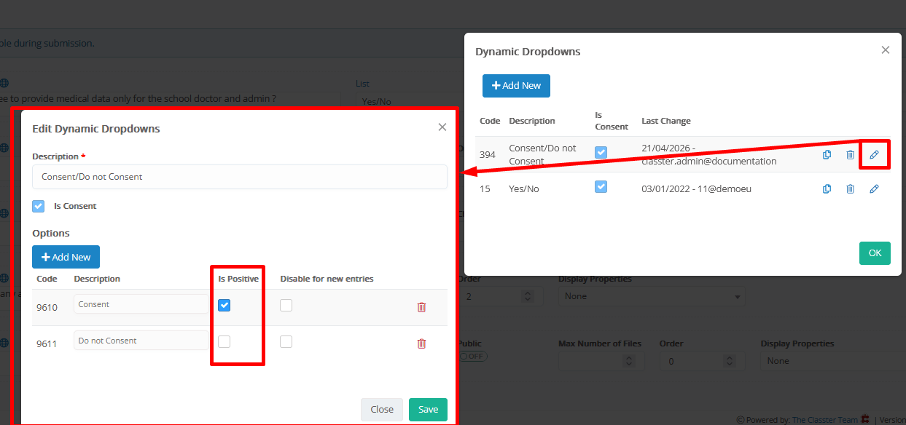
Task: Enable Disable for new entries on Consent
Action: pyautogui.click(x=286, y=306)
